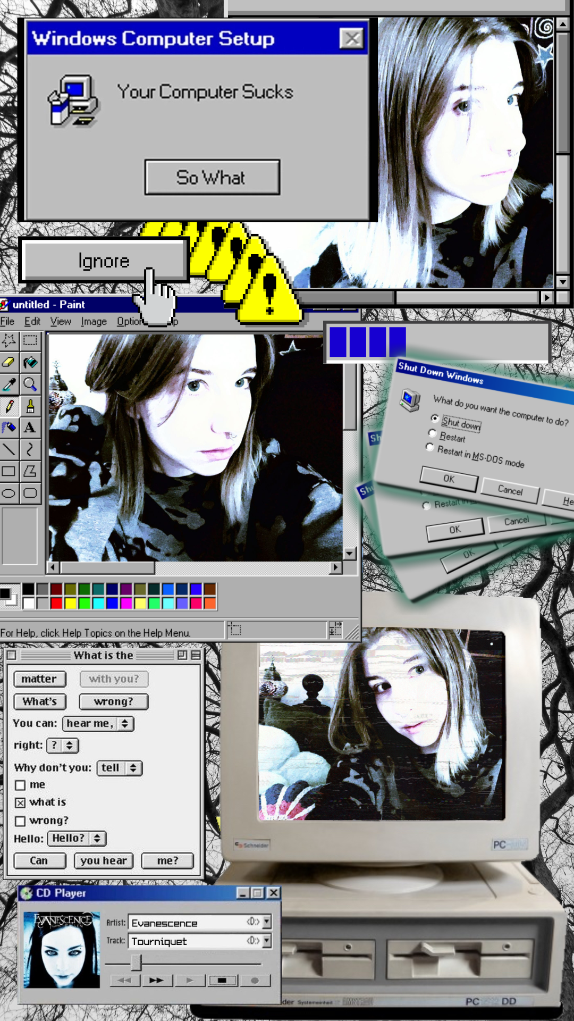Image resolution: width=574 pixels, height=1021 pixels.
Task: Click the computer setup icon in dialog
Action: (73, 101)
